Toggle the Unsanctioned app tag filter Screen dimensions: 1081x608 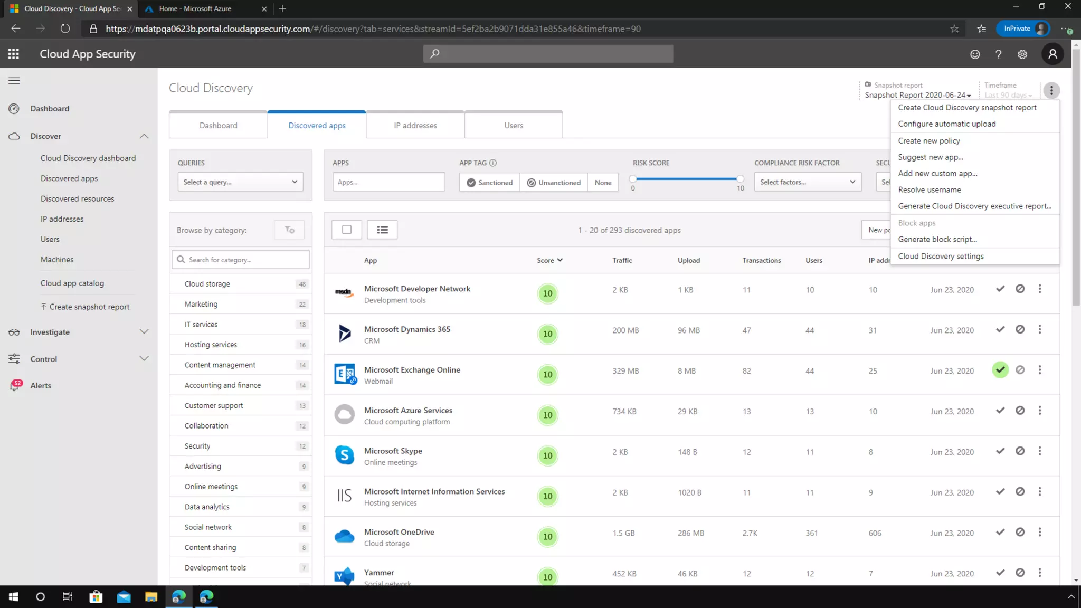(554, 183)
